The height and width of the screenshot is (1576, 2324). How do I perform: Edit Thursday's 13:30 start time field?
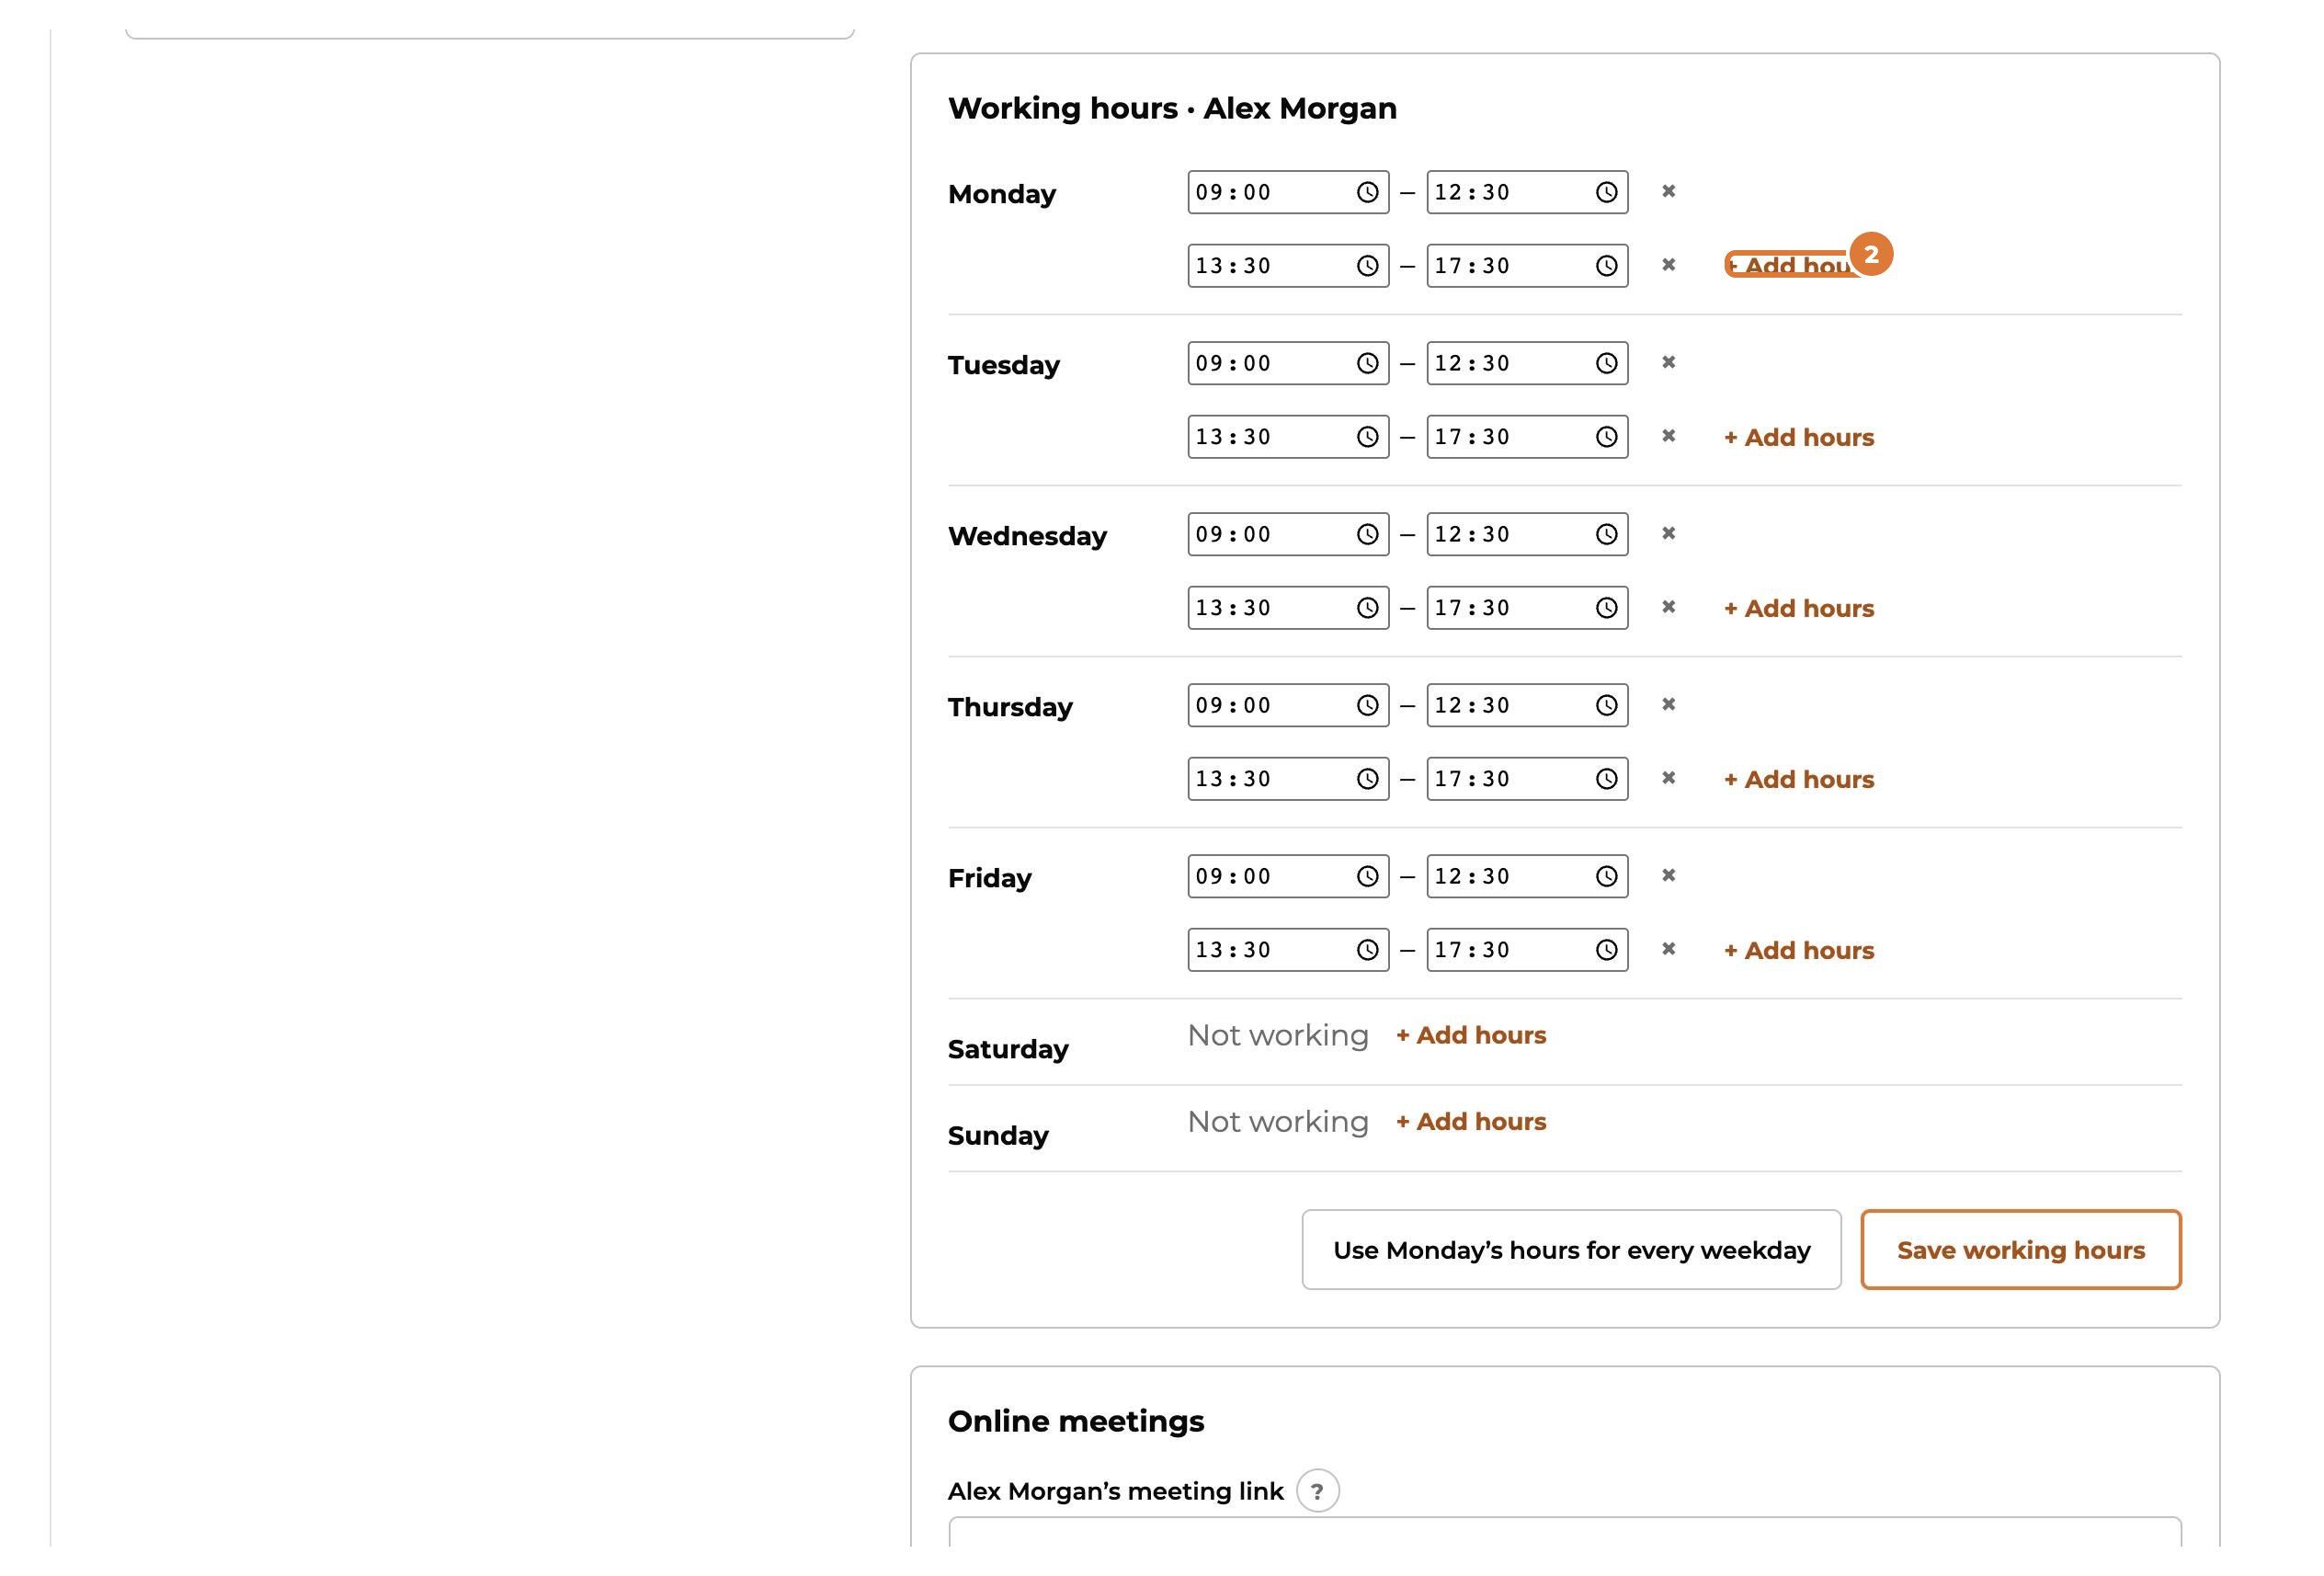[1288, 779]
